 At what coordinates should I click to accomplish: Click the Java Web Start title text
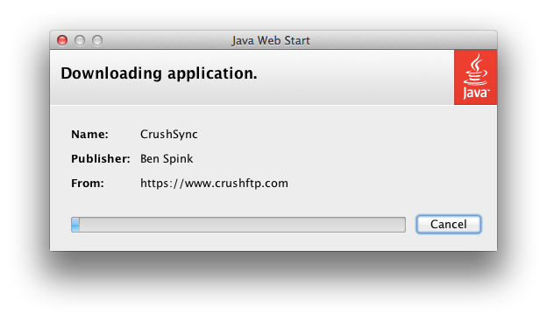271,40
